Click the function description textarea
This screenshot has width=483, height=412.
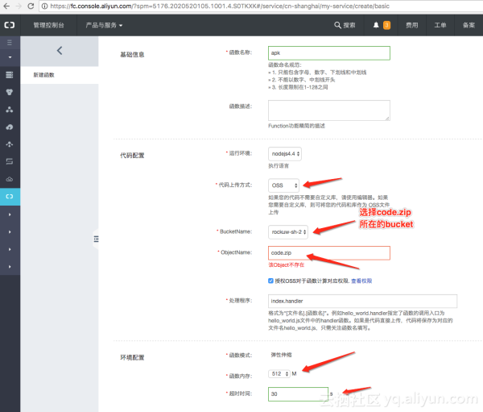click(329, 110)
